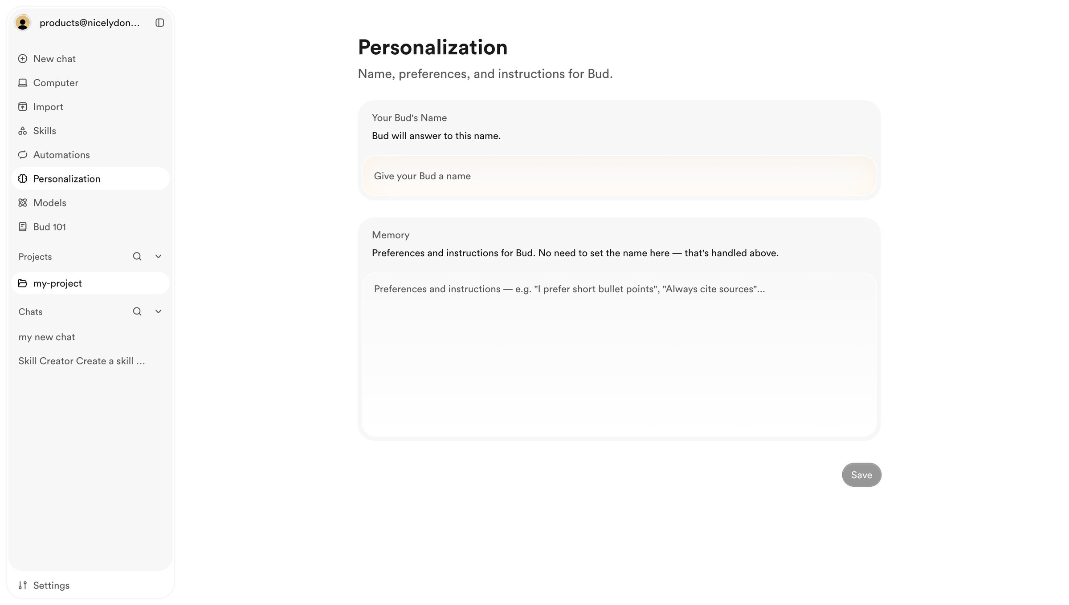Toggle the sidebar collapse icon
The width and height of the screenshot is (1069, 605).
[159, 23]
